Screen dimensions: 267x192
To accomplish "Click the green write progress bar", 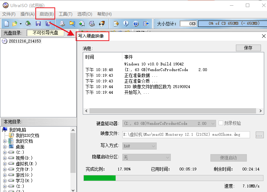I will [x=173, y=178].
